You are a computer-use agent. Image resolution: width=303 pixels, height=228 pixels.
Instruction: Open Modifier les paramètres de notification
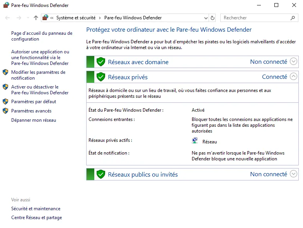(x=38, y=75)
